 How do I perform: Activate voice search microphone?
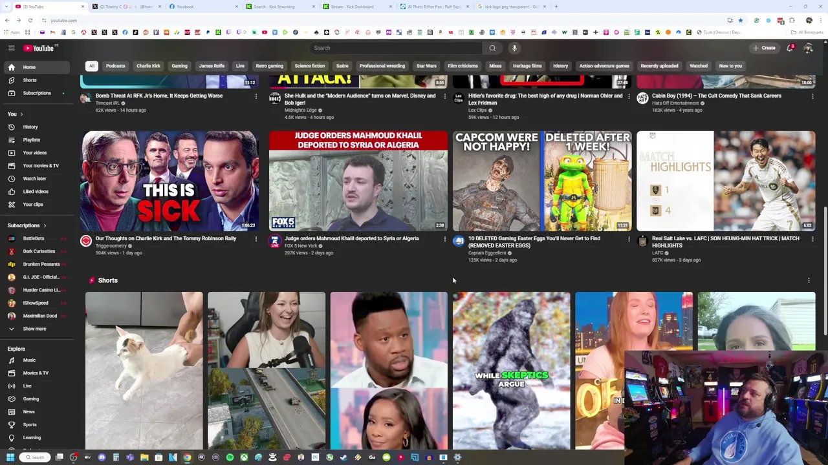514,48
